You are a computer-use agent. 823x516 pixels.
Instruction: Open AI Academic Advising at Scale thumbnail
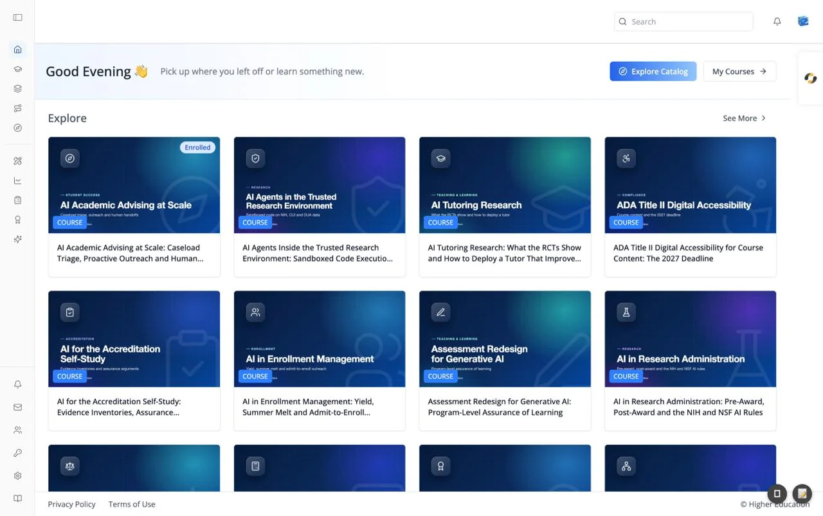pyautogui.click(x=134, y=185)
